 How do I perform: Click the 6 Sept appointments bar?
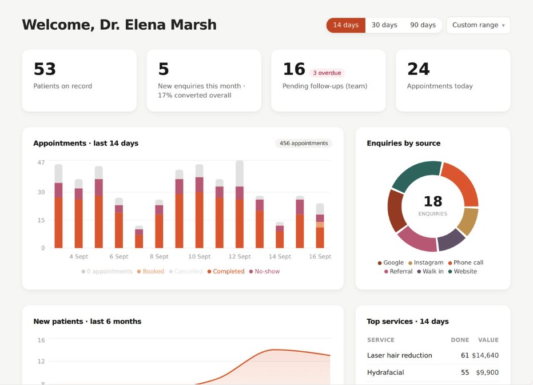click(x=118, y=223)
